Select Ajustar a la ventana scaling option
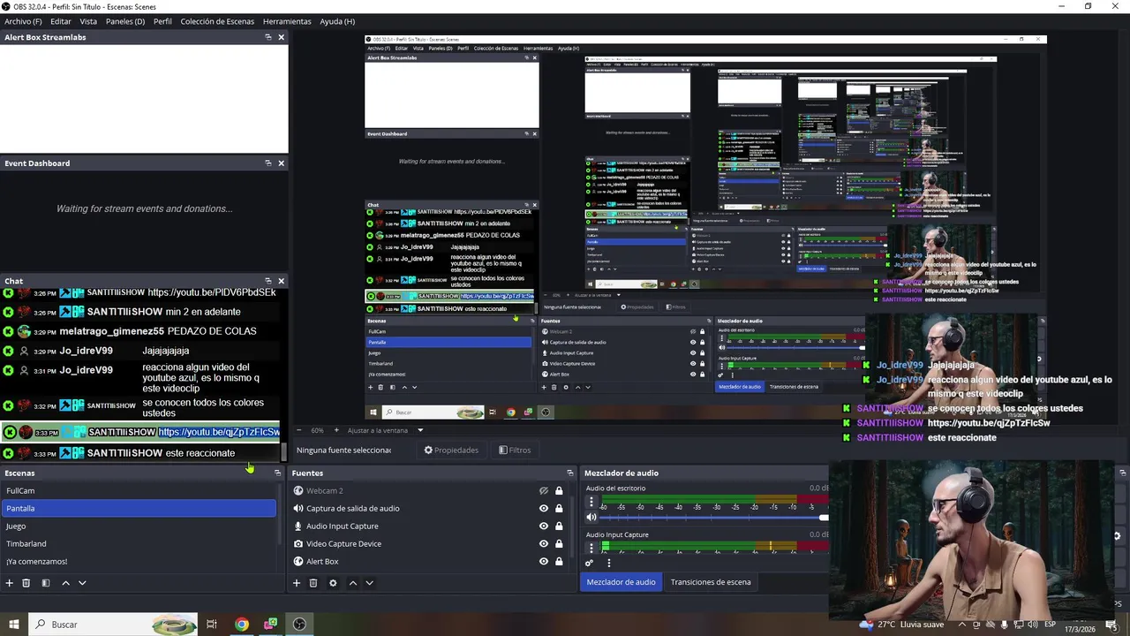Screen dimensions: 1130x636 click(x=378, y=430)
